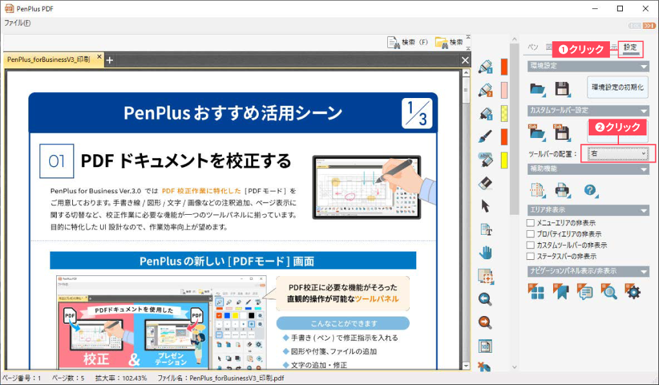Open the ファイル(F) menu

(17, 23)
